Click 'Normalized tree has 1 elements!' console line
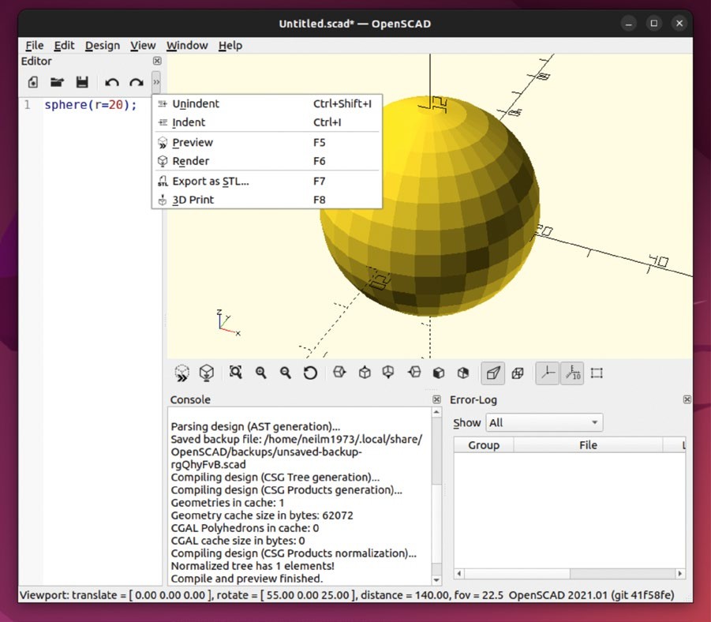Viewport: 711px width, 622px height. click(253, 566)
